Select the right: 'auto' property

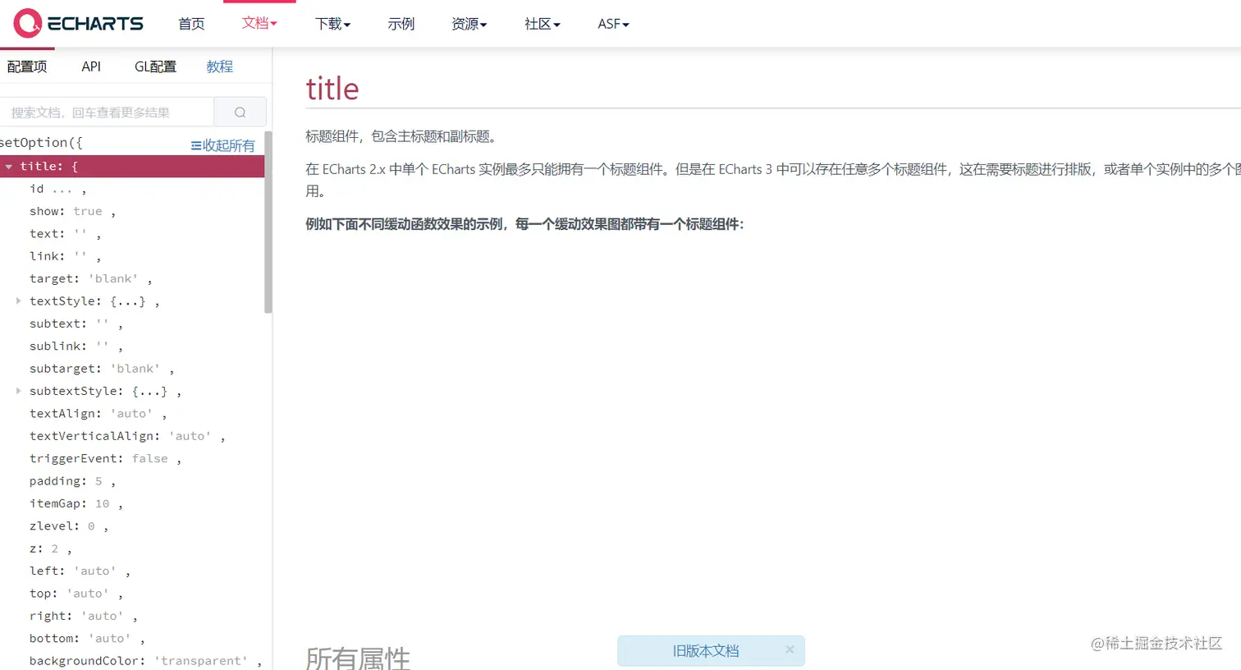(83, 616)
